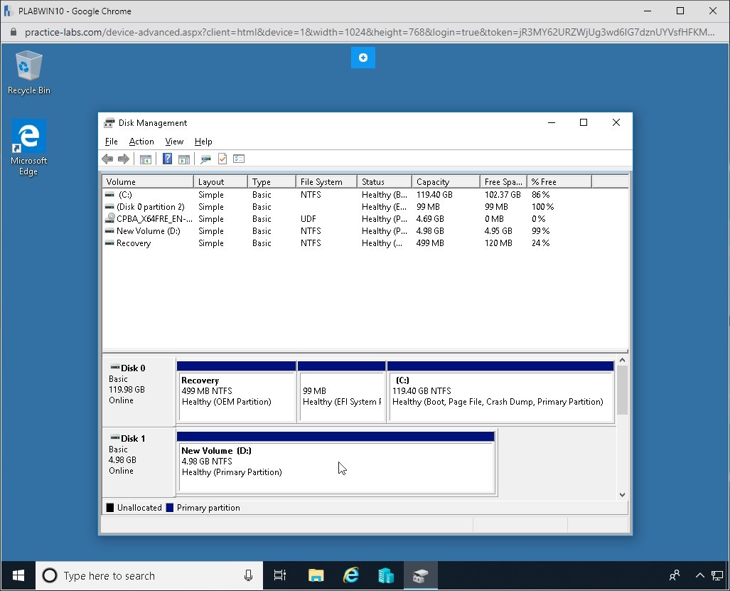The height and width of the screenshot is (591, 730).
Task: Click the Back arrow in Disk Management toolbar
Action: tap(107, 159)
